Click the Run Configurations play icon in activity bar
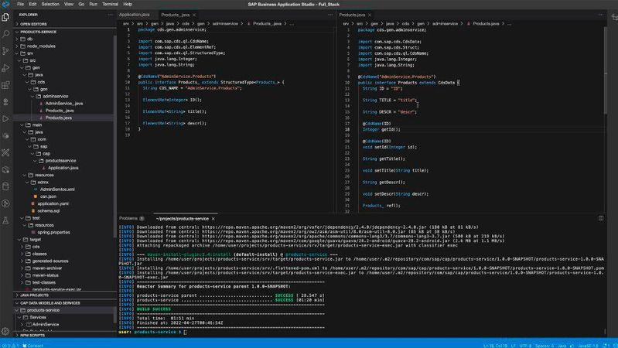This screenshot has width=618, height=348. click(5, 118)
